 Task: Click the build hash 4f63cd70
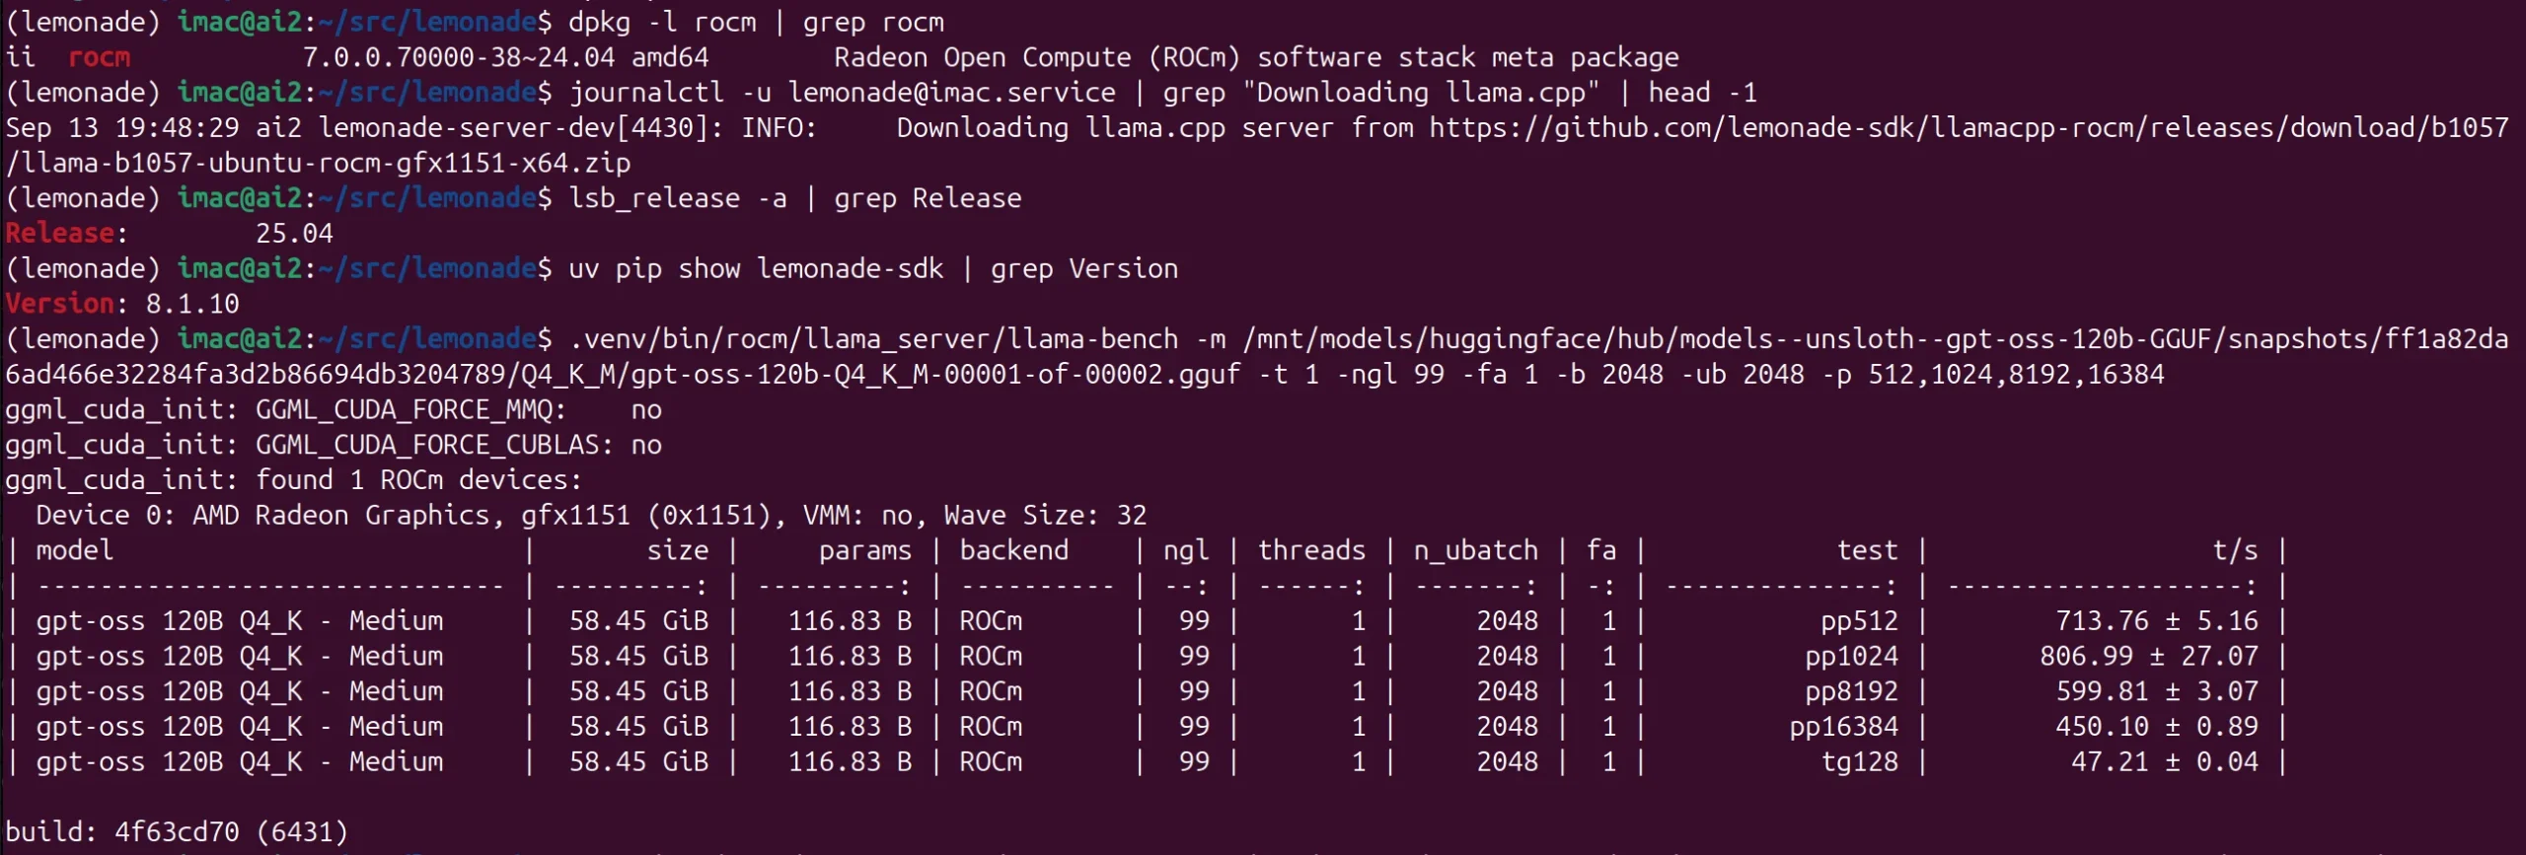177,832
